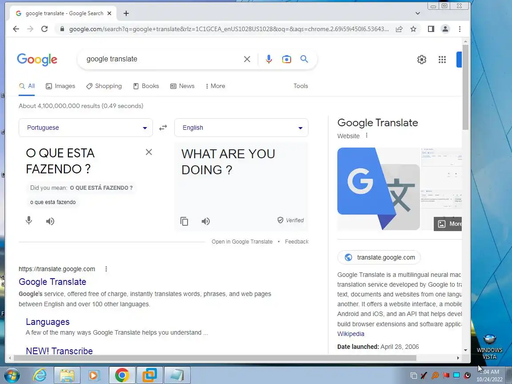Send Feedback on translation widget

[x=296, y=242]
